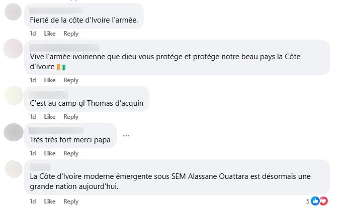
Task: Reply to "Très très fort merci papa"
Action: pyautogui.click(x=71, y=153)
